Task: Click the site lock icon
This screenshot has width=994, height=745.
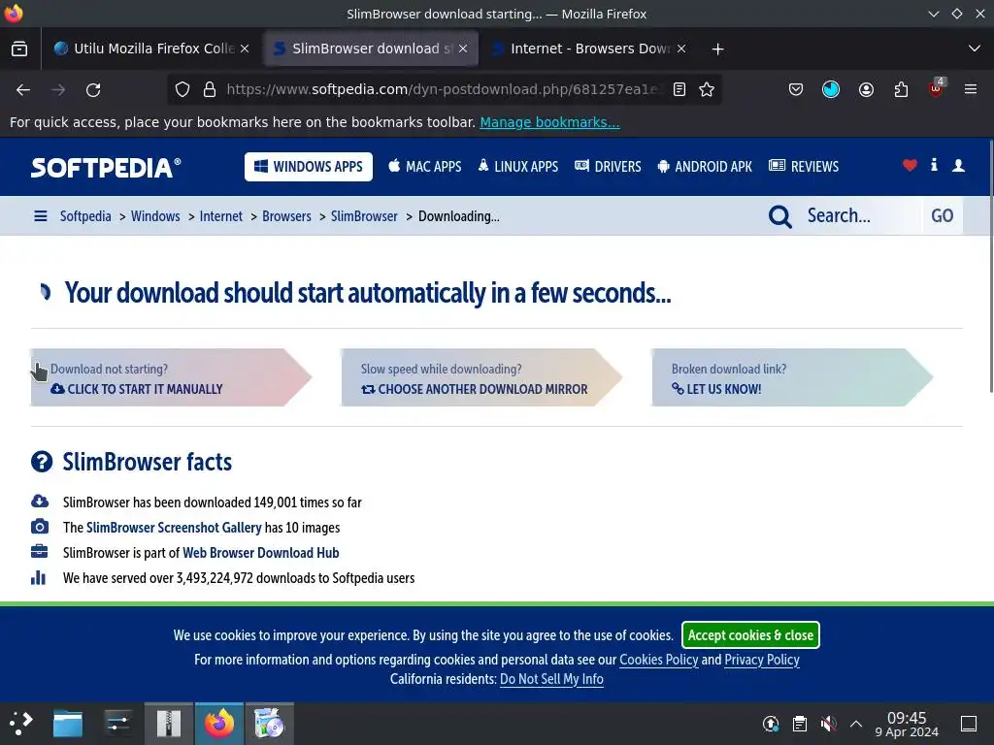Action: [x=210, y=90]
